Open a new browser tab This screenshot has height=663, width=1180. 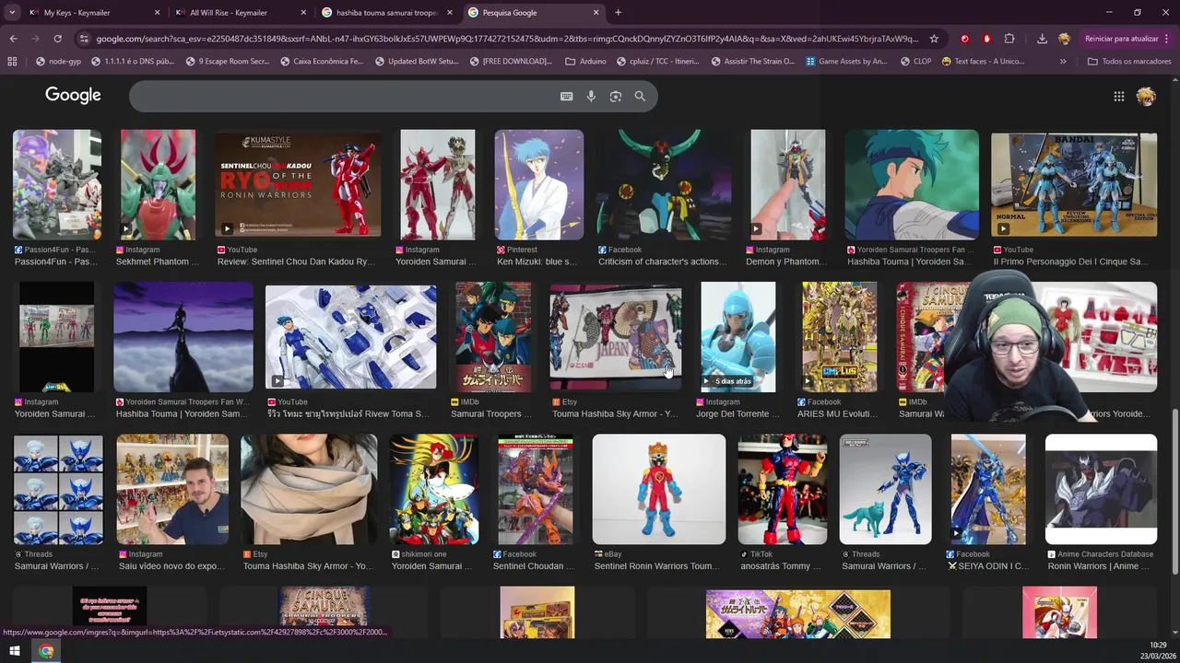click(618, 13)
